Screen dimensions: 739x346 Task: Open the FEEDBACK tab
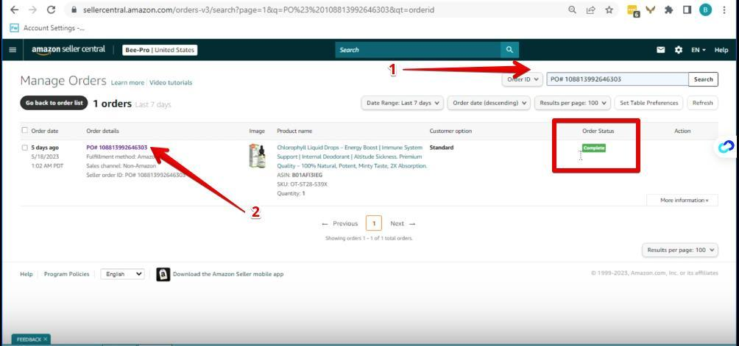click(29, 339)
